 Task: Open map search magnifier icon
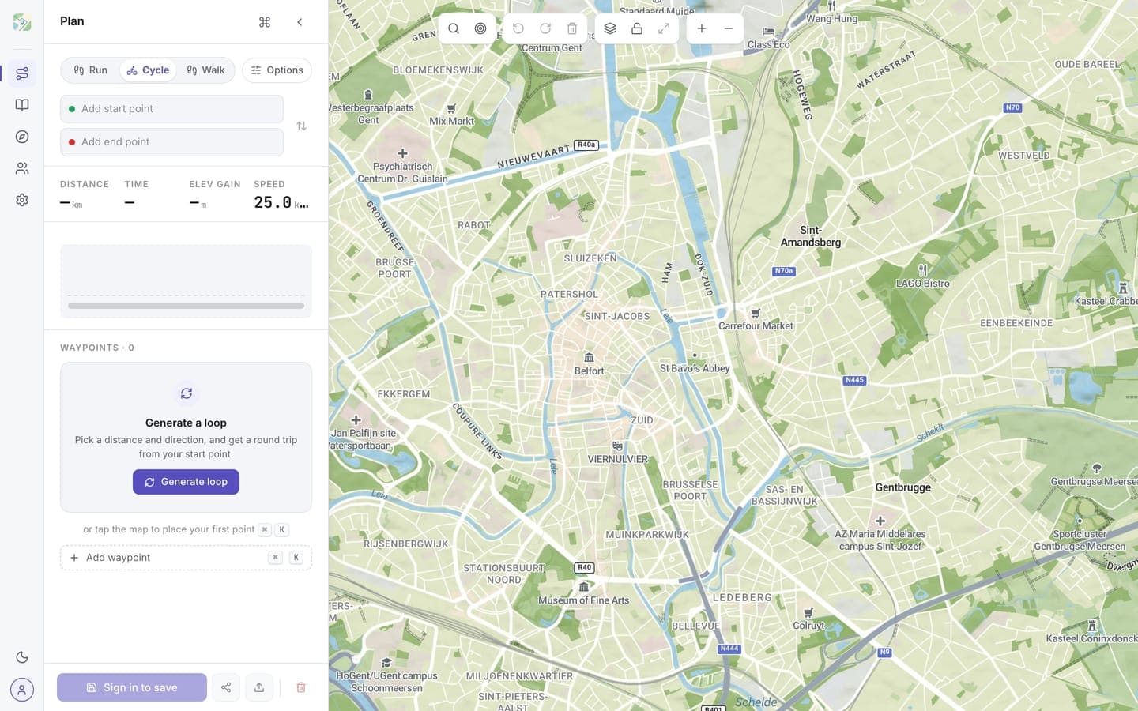click(454, 28)
